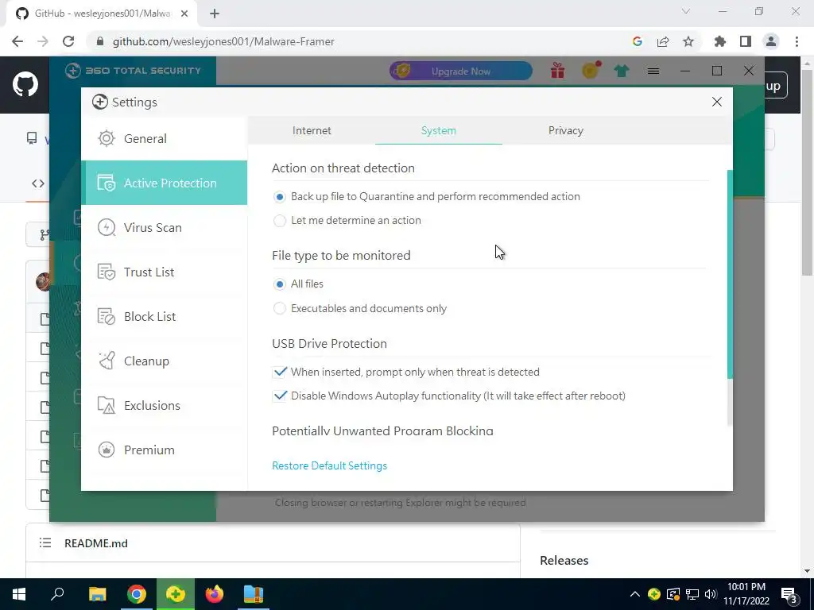Viewport: 814px width, 610px height.
Task: Open Premium settings section
Action: coord(164,450)
